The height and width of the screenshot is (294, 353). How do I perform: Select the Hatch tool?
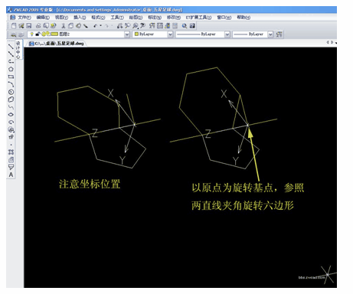point(11,152)
